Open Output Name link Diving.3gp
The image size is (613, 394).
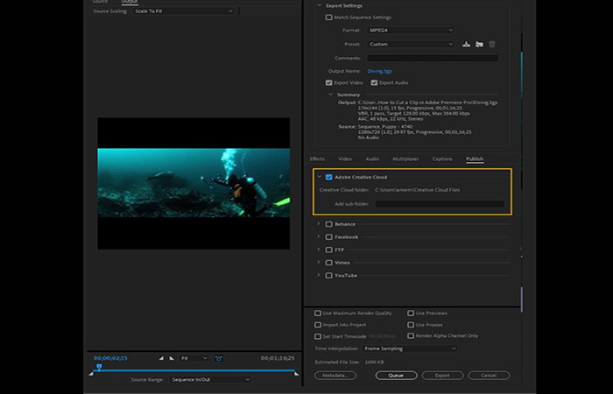coord(379,71)
